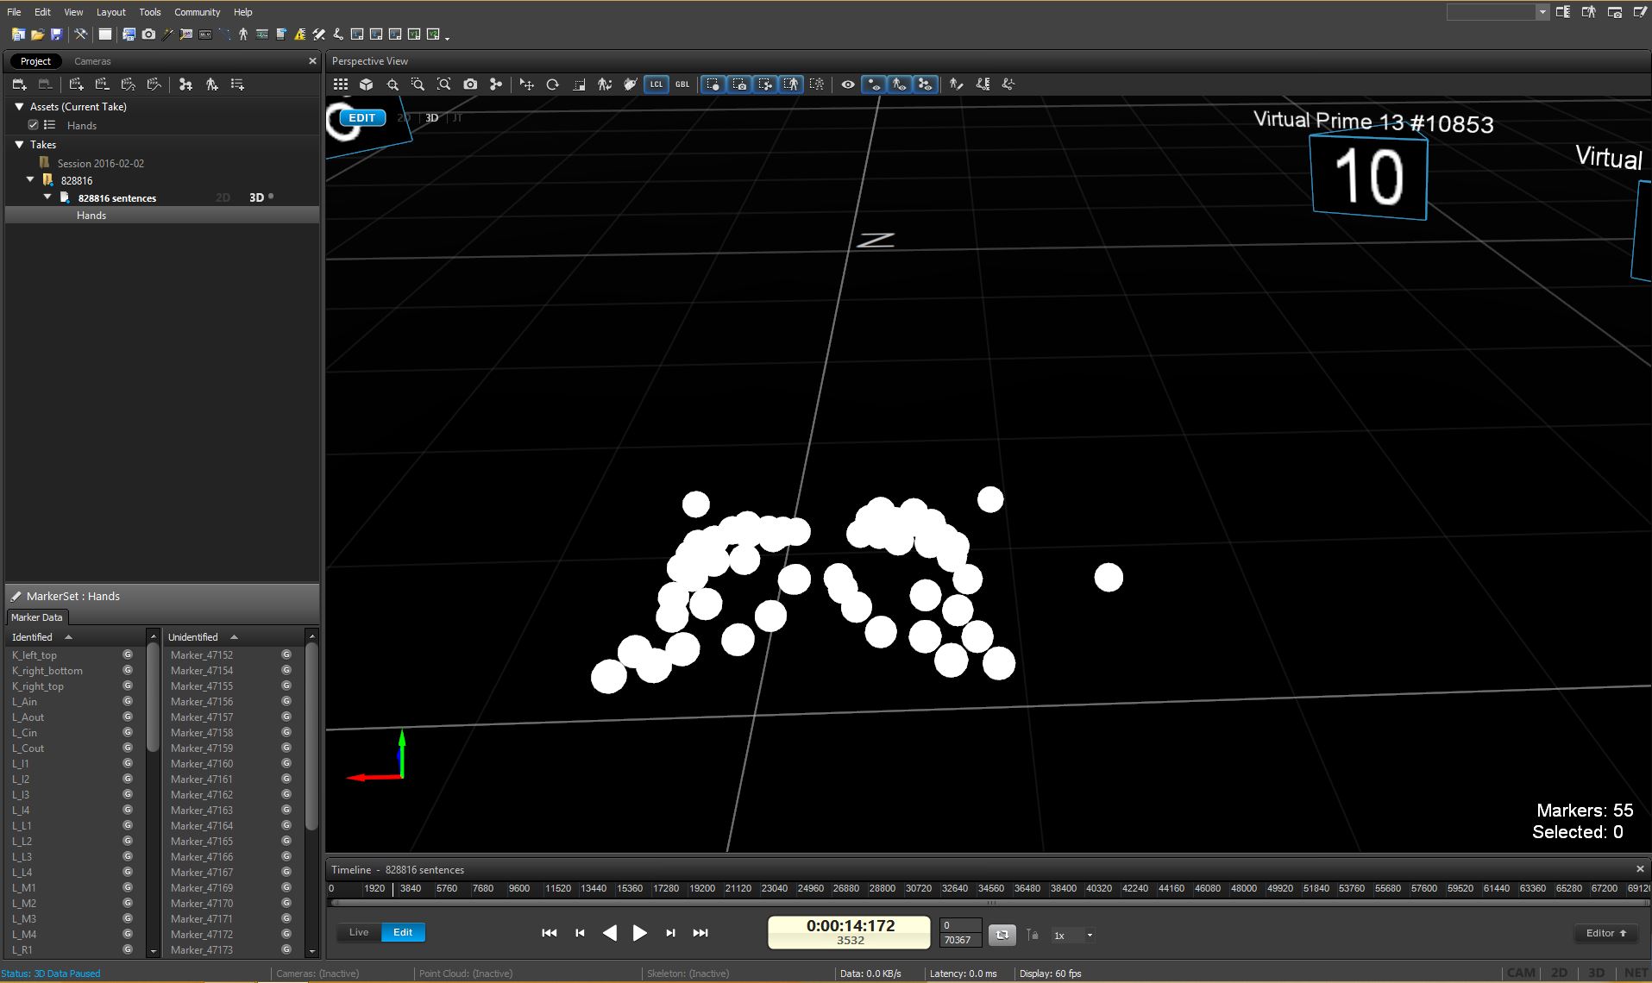Click frame 28800 on the timeline ruler

[x=882, y=888]
